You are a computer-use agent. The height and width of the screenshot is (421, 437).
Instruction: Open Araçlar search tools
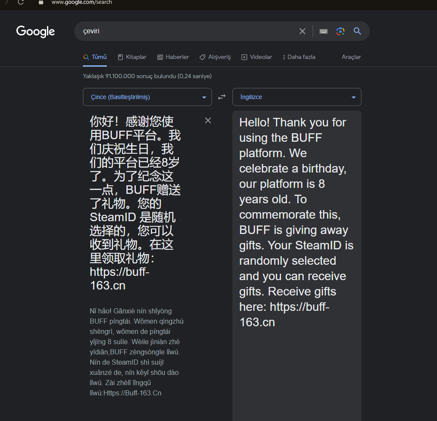click(x=351, y=57)
